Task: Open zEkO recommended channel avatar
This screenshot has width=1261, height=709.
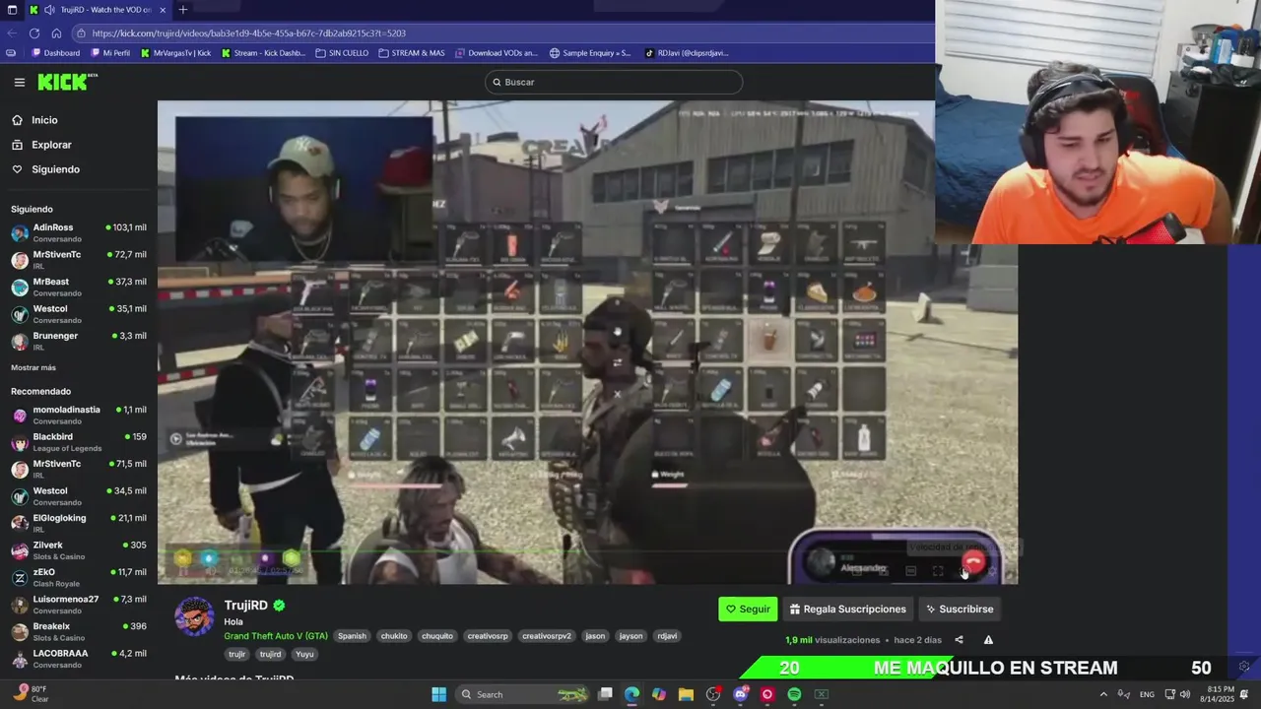Action: click(x=20, y=577)
